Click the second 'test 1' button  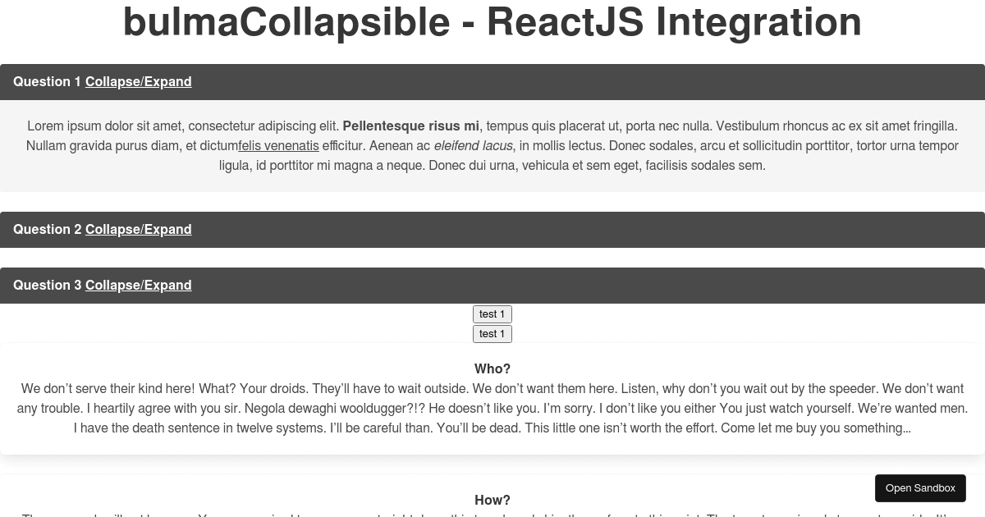pyautogui.click(x=492, y=334)
